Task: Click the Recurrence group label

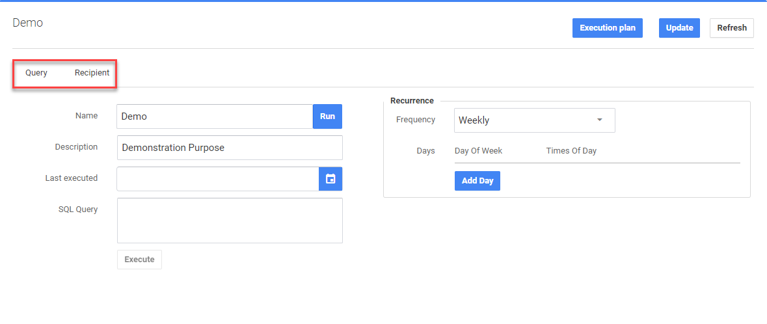Action: 412,100
